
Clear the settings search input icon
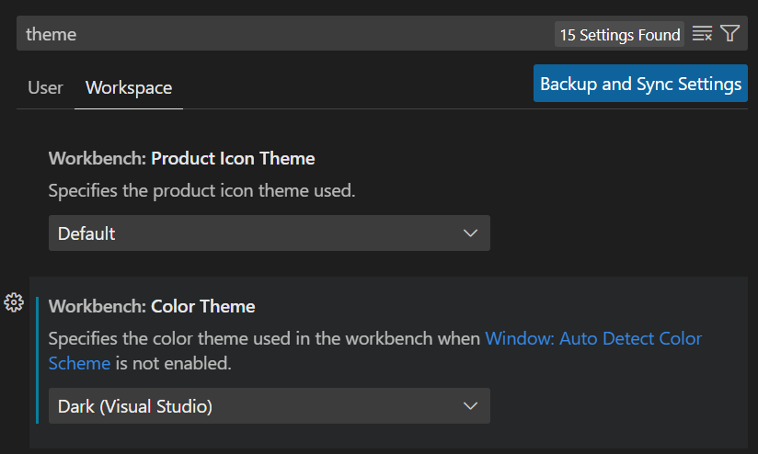[702, 34]
